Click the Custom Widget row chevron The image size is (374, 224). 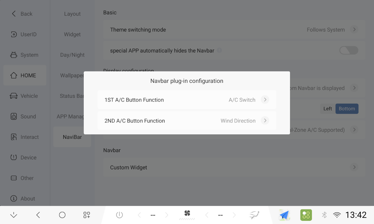[x=354, y=167]
